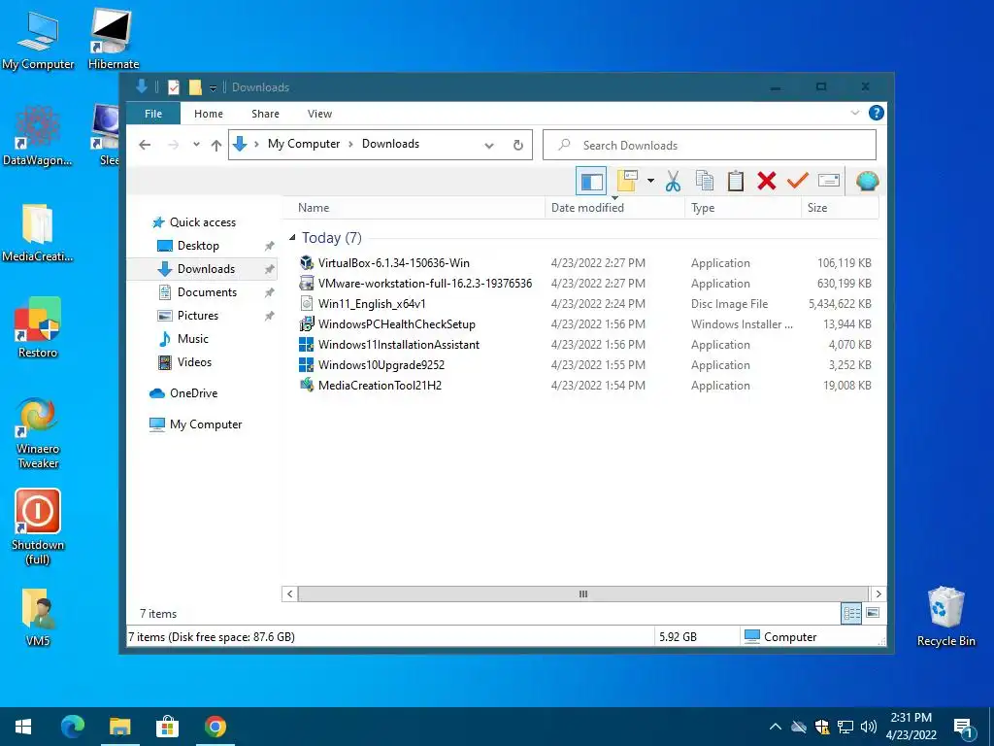The image size is (994, 746).
Task: Click the horizontal scrollbar thumb
Action: coord(583,593)
